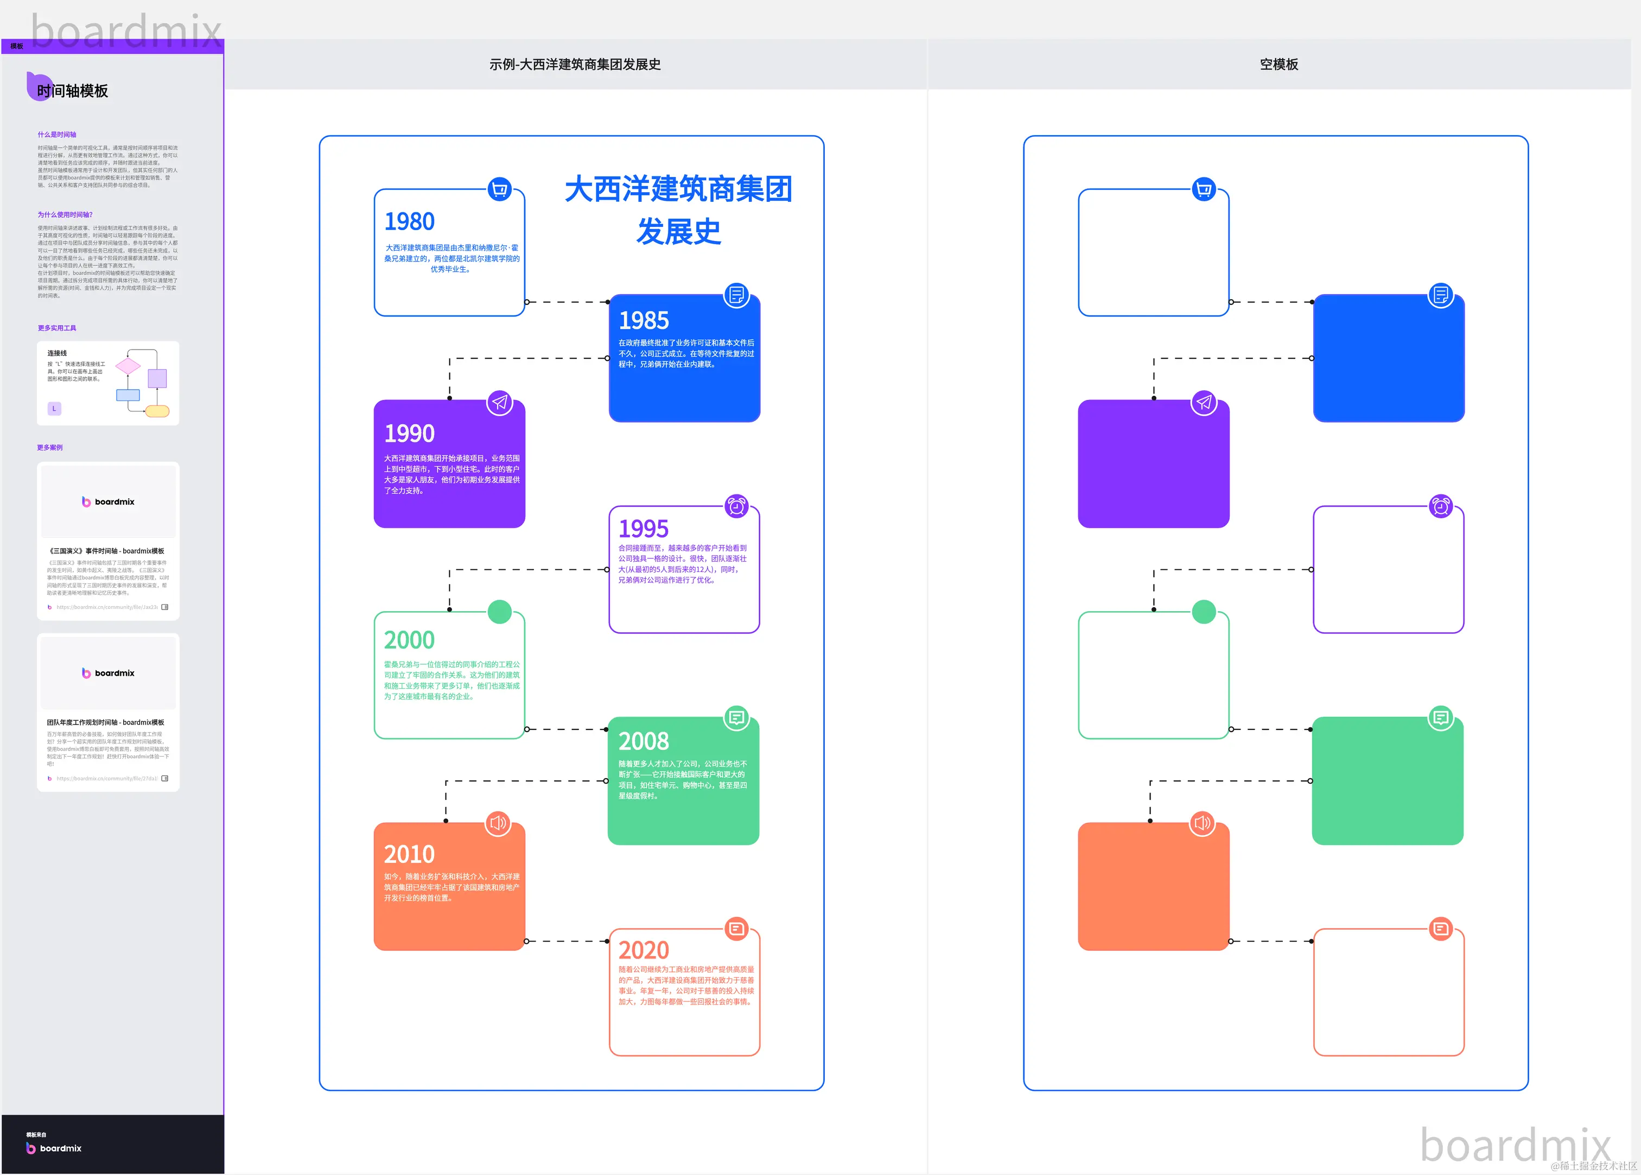This screenshot has height=1175, width=1641.
Task: Click the 1985 card description paragraph
Action: pyautogui.click(x=685, y=354)
